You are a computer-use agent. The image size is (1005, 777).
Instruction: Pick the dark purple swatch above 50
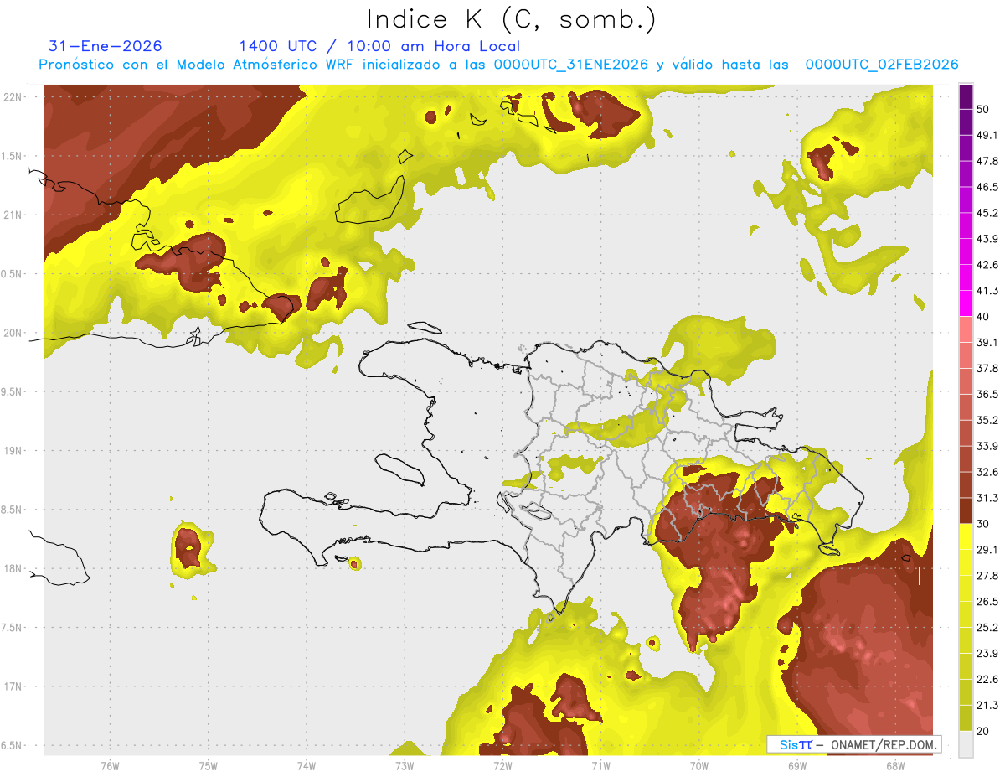pos(966,96)
